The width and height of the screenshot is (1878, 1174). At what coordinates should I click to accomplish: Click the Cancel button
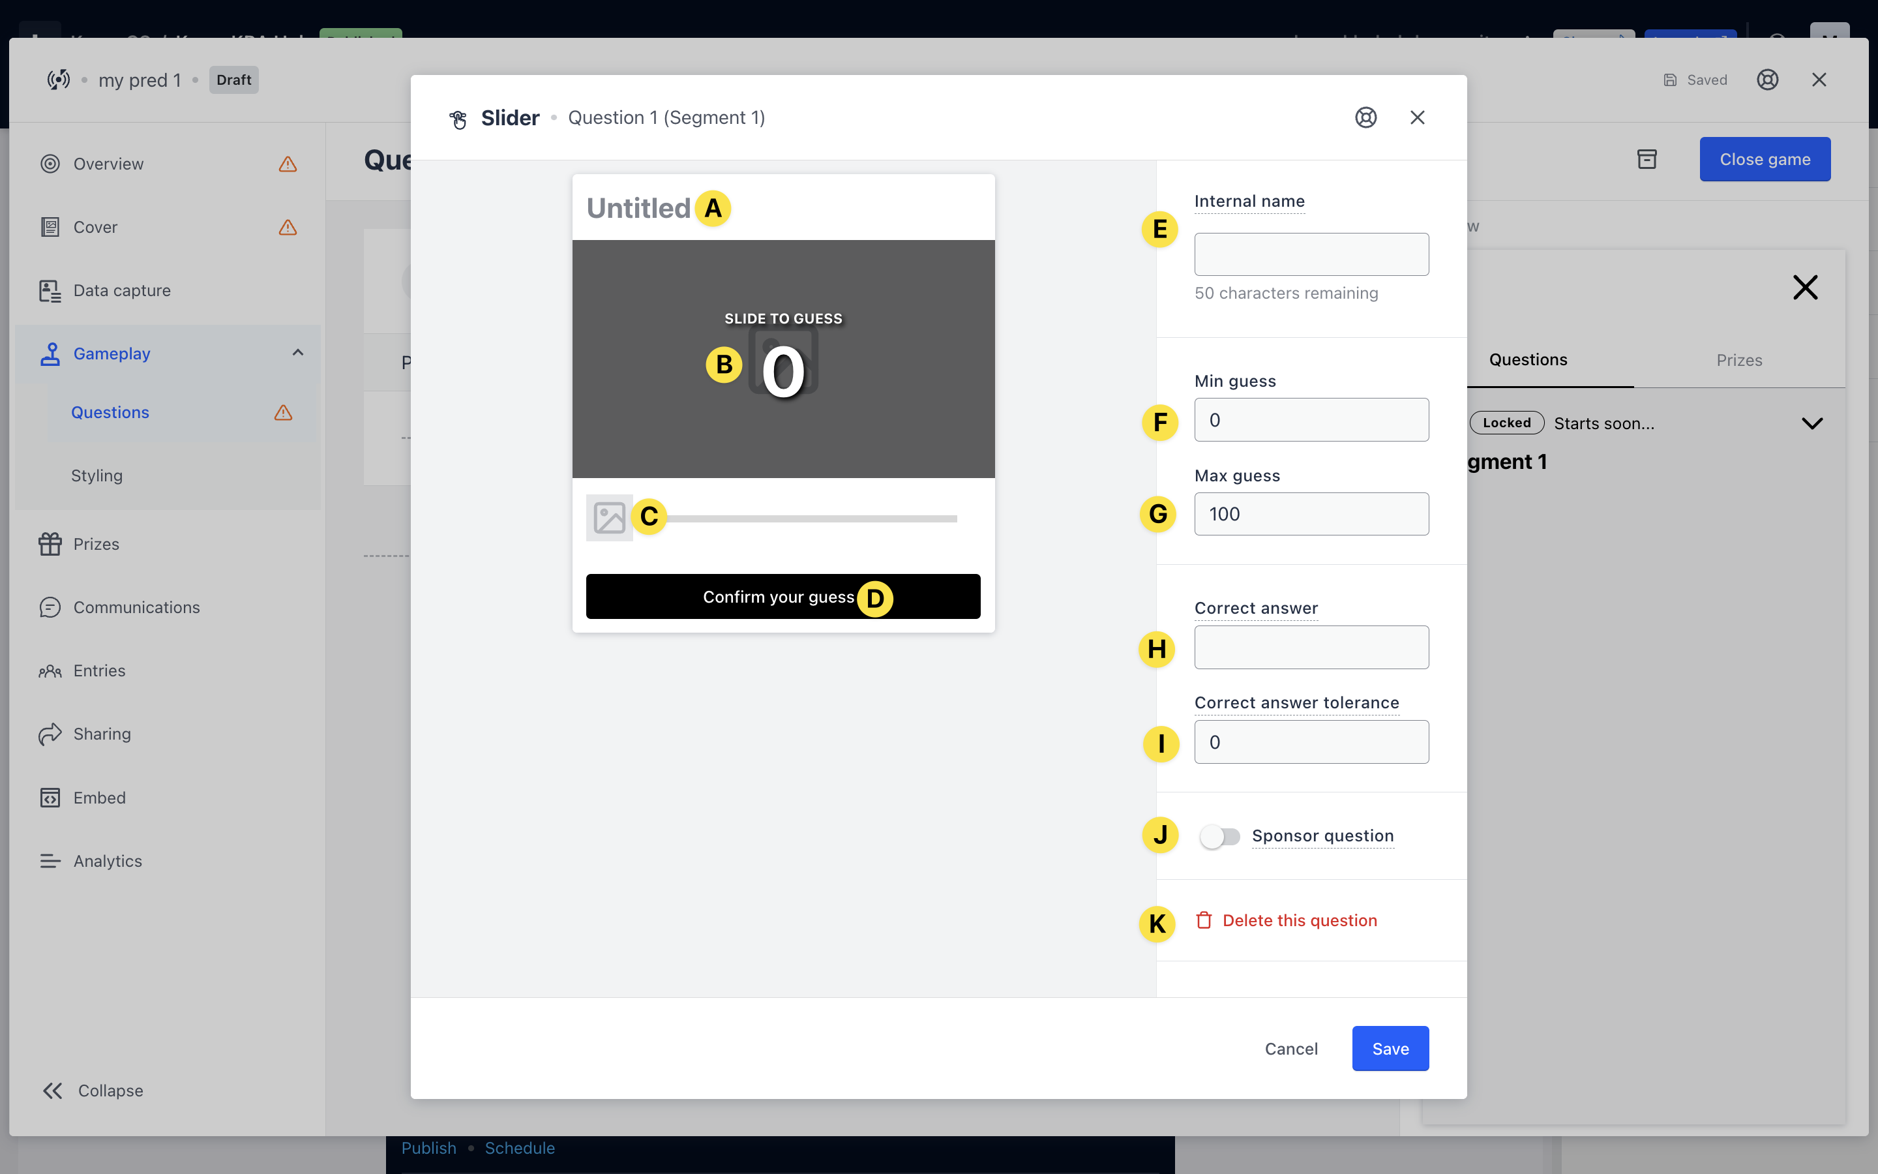pos(1290,1049)
